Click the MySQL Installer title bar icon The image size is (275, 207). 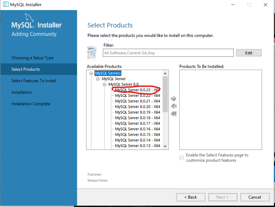(x=6, y=4)
